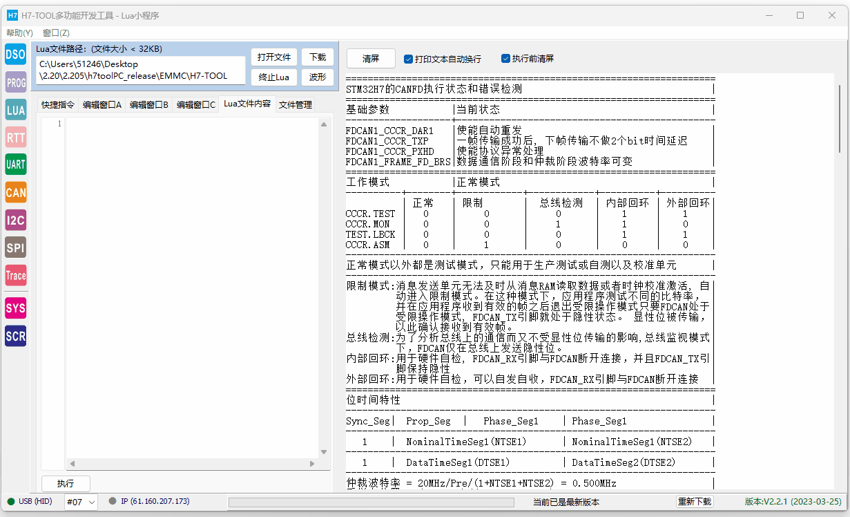Screen dimensions: 850x517
Task: Click the editor scroll-up arrow
Action: coord(324,124)
